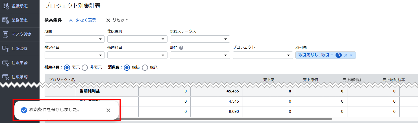Click the 業務設定 sidebar icon
Image resolution: width=418 pixels, height=123 pixels.
click(6, 20)
